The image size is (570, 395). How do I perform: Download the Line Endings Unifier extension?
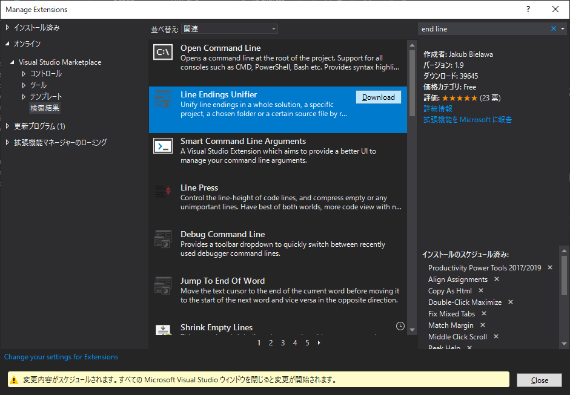[x=378, y=97]
